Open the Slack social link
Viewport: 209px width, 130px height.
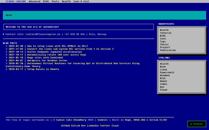115,126
